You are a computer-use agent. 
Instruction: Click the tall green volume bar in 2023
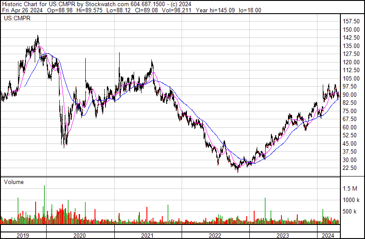pos(265,211)
